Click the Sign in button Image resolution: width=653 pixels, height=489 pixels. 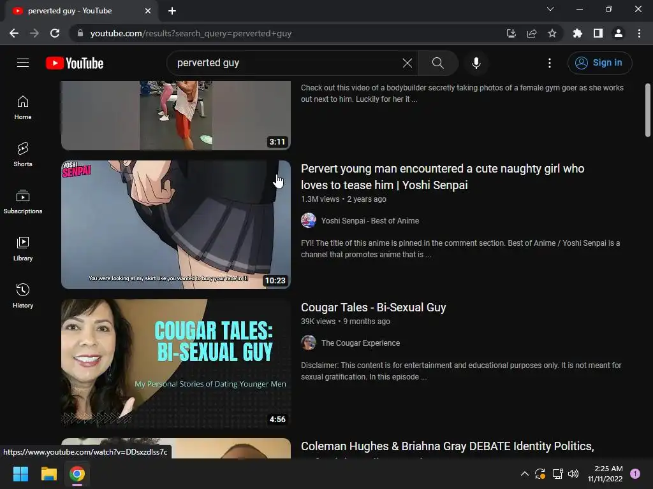tap(599, 63)
